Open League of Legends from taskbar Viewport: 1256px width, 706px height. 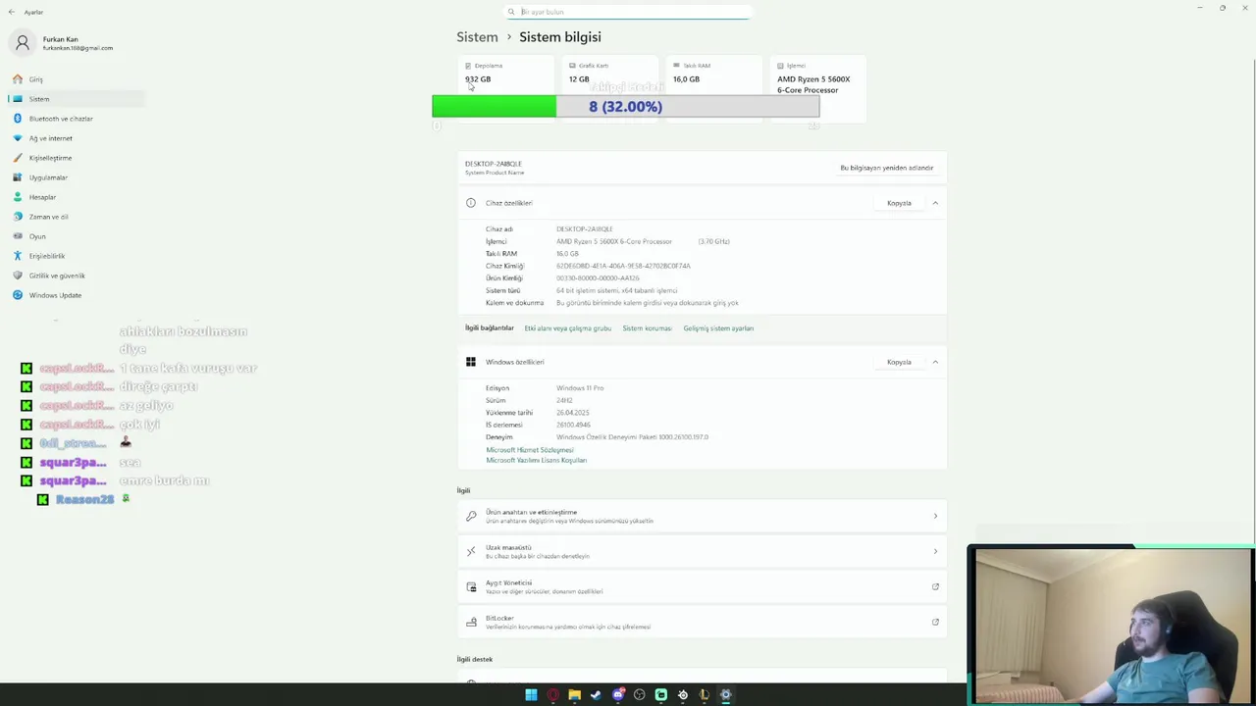(704, 695)
